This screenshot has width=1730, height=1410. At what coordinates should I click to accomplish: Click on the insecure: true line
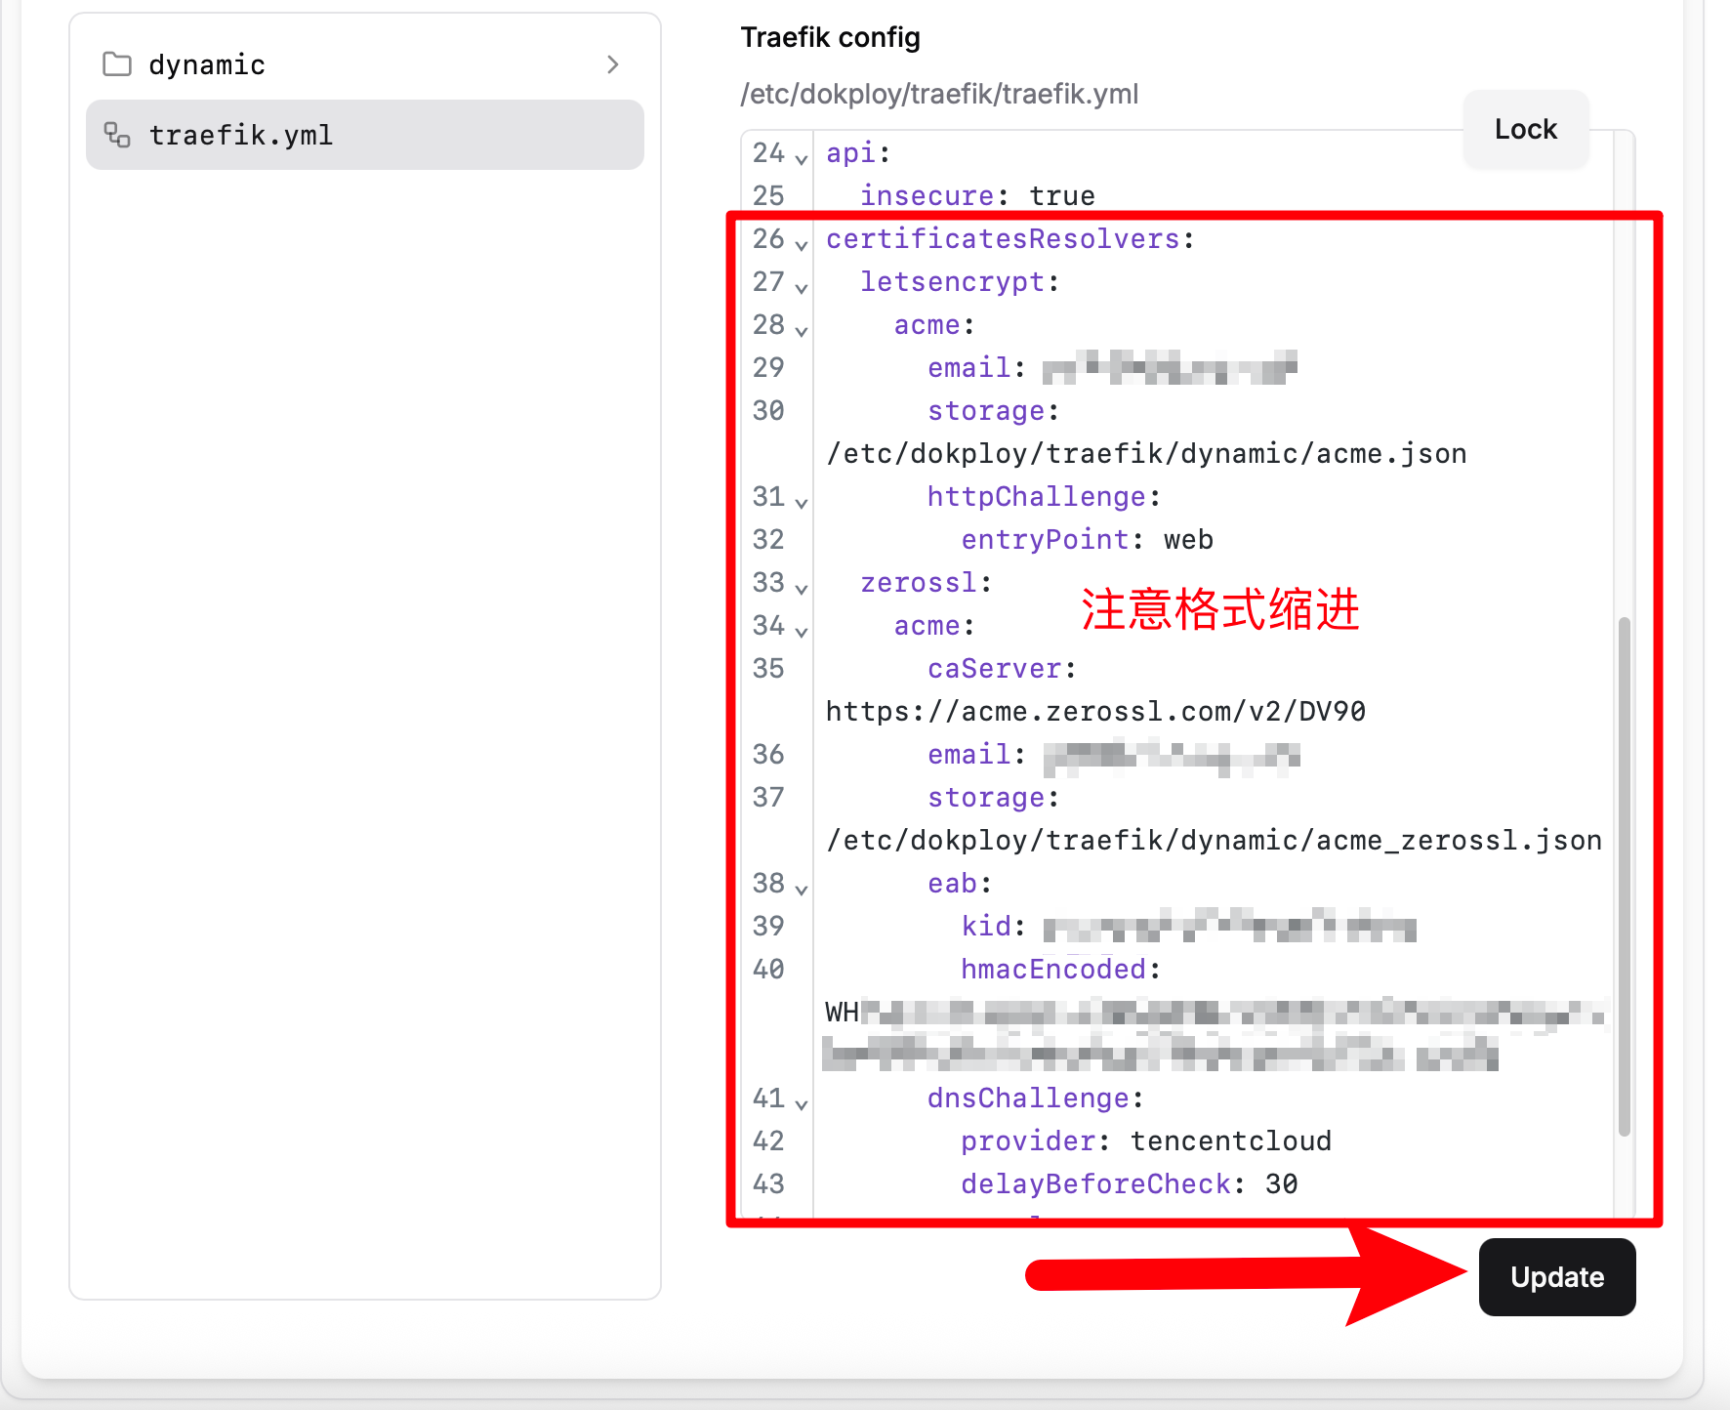coord(976,196)
